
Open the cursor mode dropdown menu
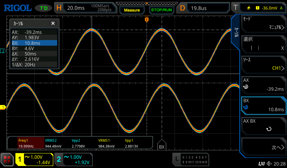[263, 24]
